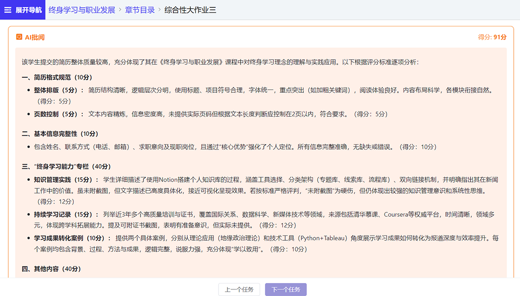Screen dimensions: 520x296
Task: Click the intro sentence starting 该学生提交的简历
Action: pyautogui.click(x=220, y=62)
